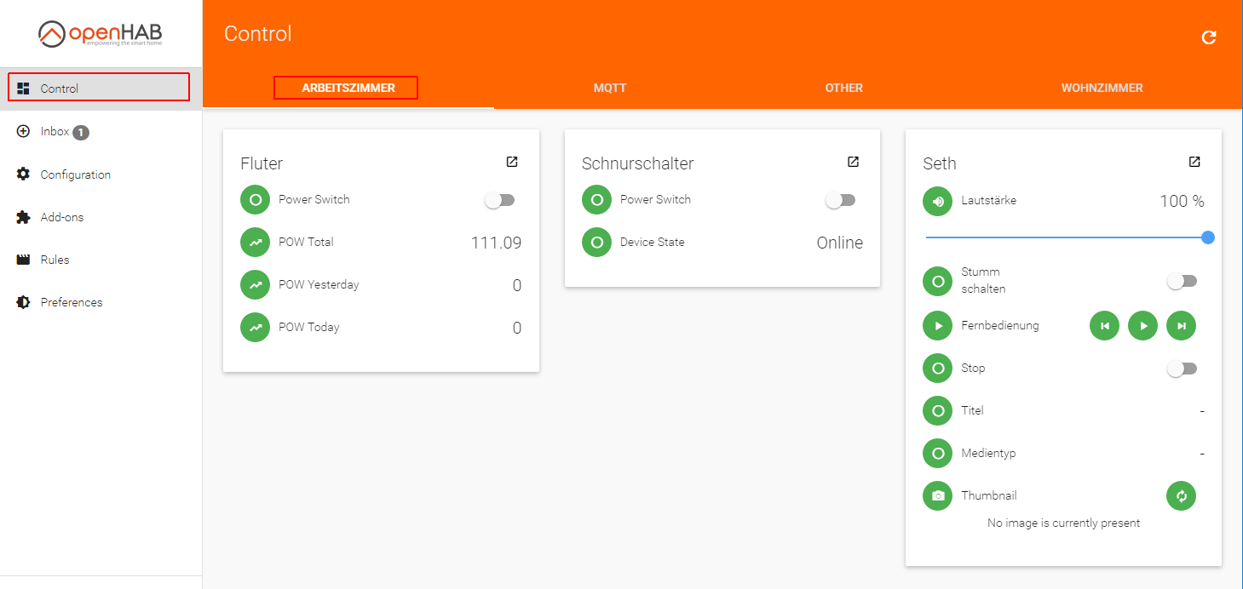Open Preferences in the sidebar
The height and width of the screenshot is (589, 1243).
point(101,302)
